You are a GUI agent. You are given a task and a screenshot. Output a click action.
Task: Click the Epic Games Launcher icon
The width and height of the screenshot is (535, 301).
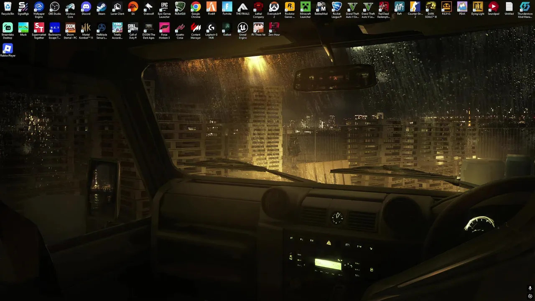164,10
